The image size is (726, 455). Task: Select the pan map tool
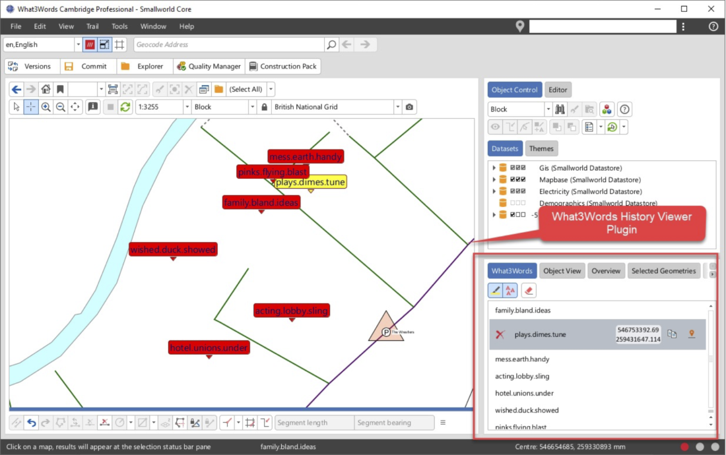pos(75,107)
